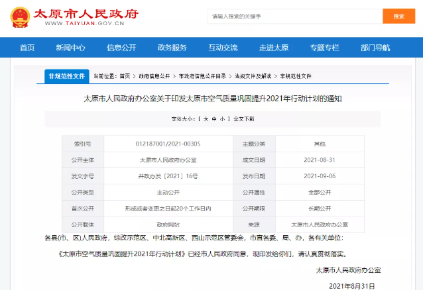The height and width of the screenshot is (290, 423).
Task: Open the 专题专栏 navigation item
Action: pos(324,48)
